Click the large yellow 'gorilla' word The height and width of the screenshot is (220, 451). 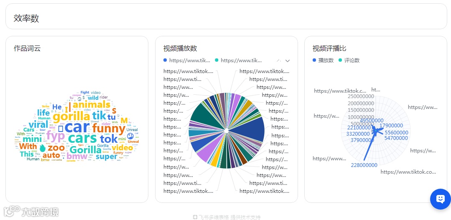tap(71, 116)
